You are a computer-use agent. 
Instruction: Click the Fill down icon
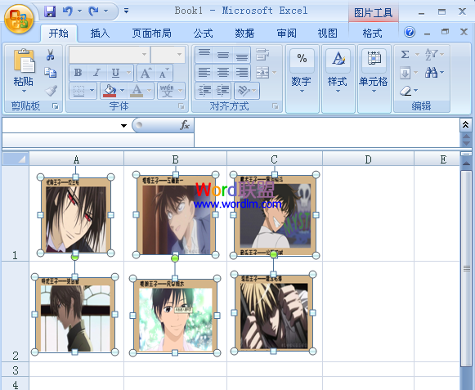coord(406,73)
